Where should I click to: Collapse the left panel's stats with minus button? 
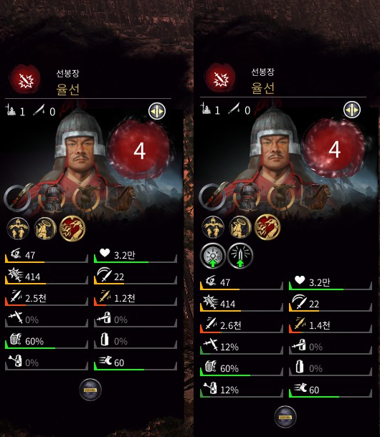[90, 389]
